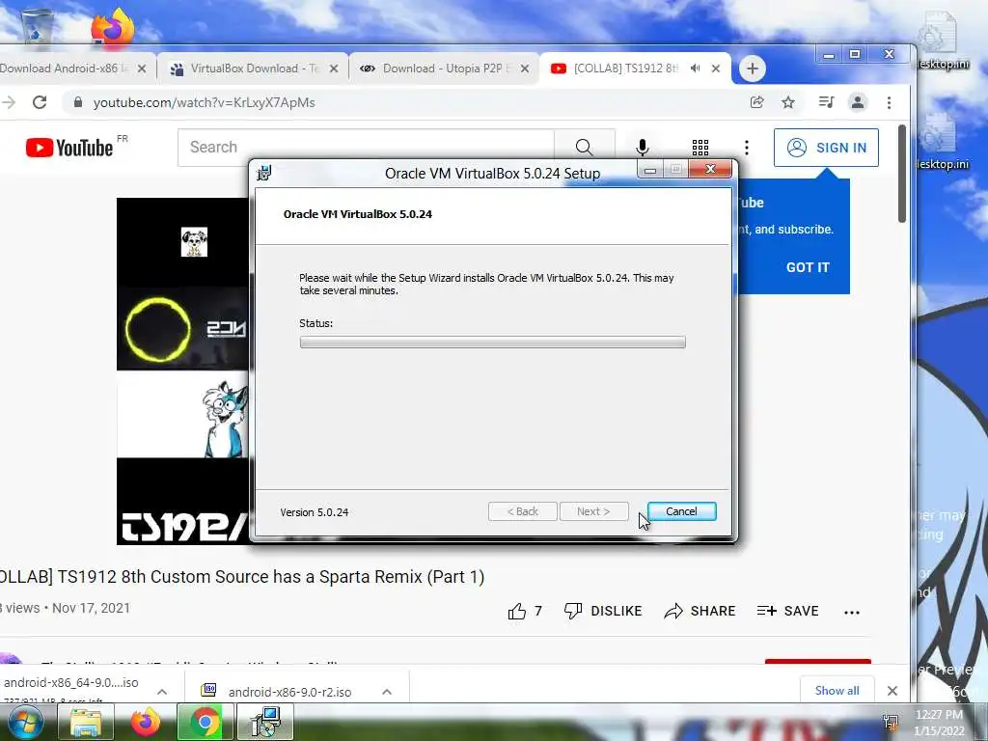Click the lock icon in address bar
This screenshot has height=741, width=988.
[x=78, y=102]
